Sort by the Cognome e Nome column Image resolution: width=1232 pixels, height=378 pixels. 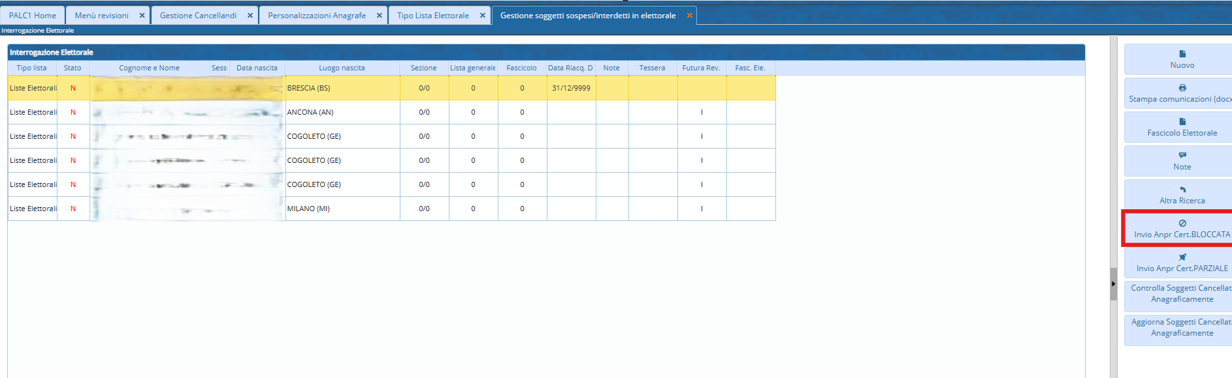149,68
